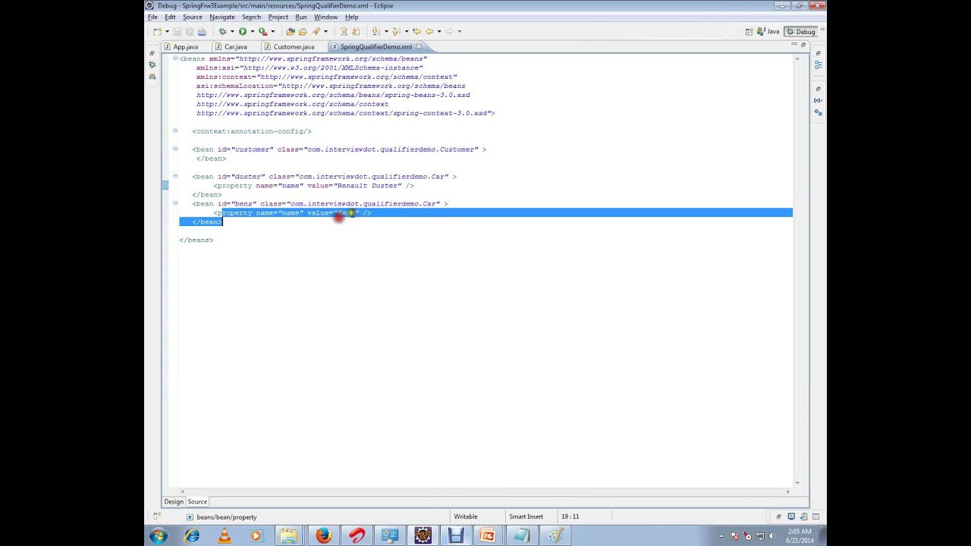
Task: Click the Next Annotation icon
Action: (375, 32)
